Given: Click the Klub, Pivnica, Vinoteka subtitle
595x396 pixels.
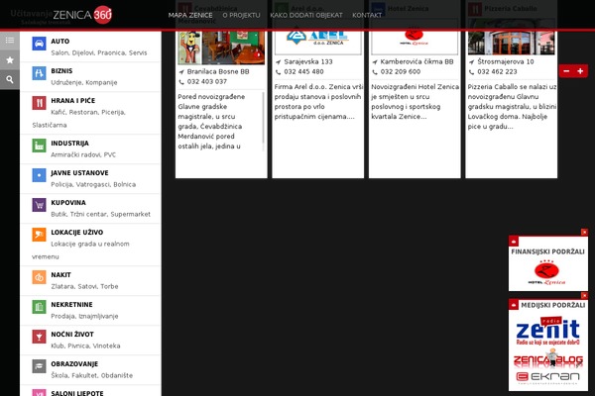Looking at the screenshot, I should click(85, 346).
